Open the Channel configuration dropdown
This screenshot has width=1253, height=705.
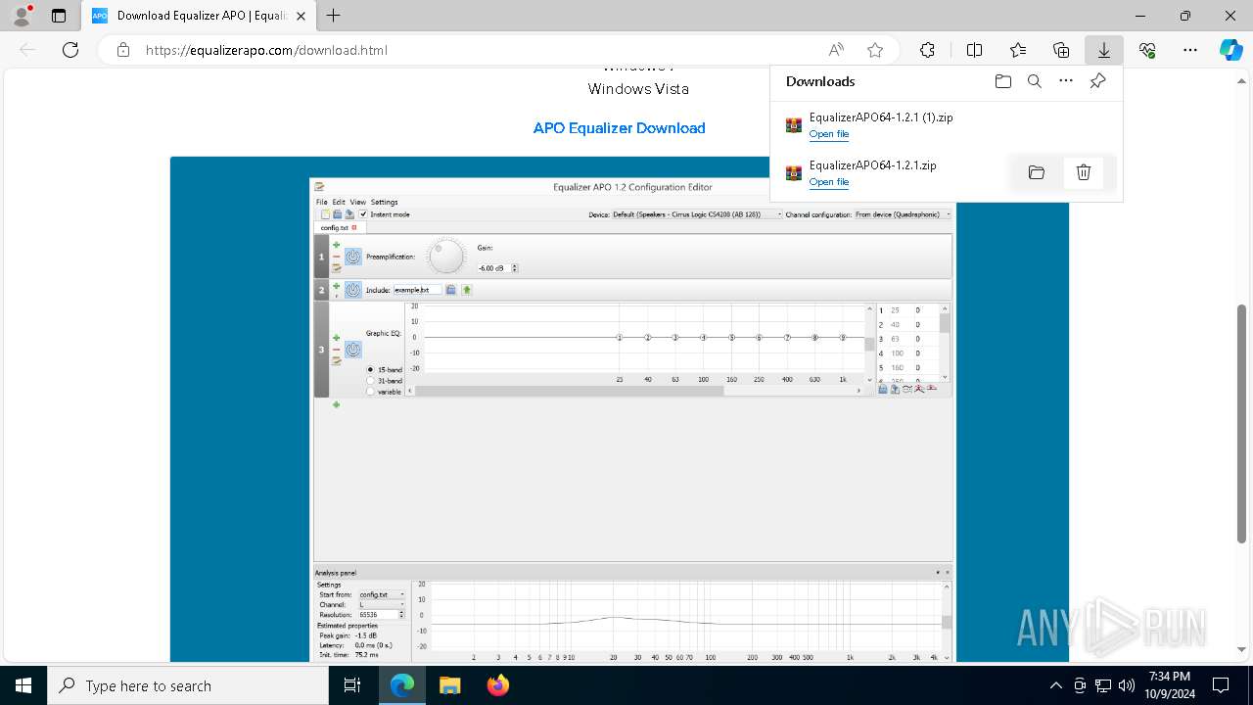tap(902, 214)
